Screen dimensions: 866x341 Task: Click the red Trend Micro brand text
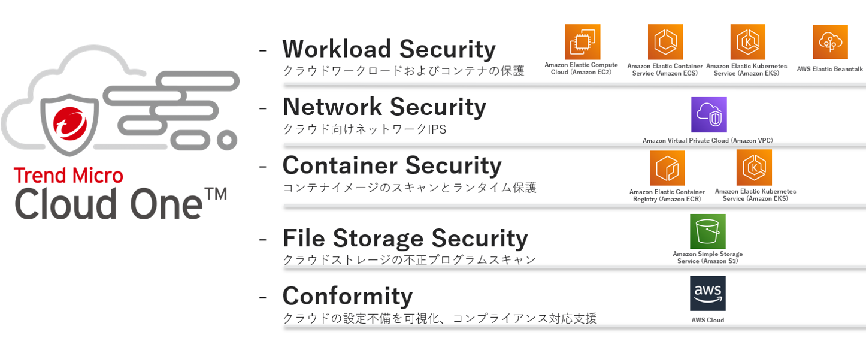[x=68, y=175]
